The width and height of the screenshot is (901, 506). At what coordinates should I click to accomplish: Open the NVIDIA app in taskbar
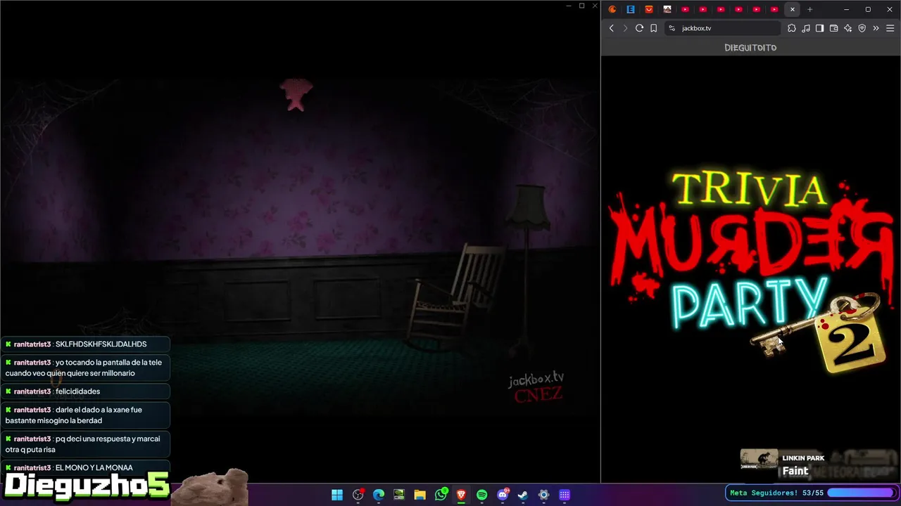[399, 495]
